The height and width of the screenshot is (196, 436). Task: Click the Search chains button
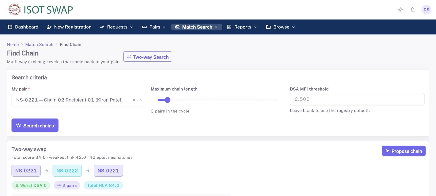(x=35, y=125)
